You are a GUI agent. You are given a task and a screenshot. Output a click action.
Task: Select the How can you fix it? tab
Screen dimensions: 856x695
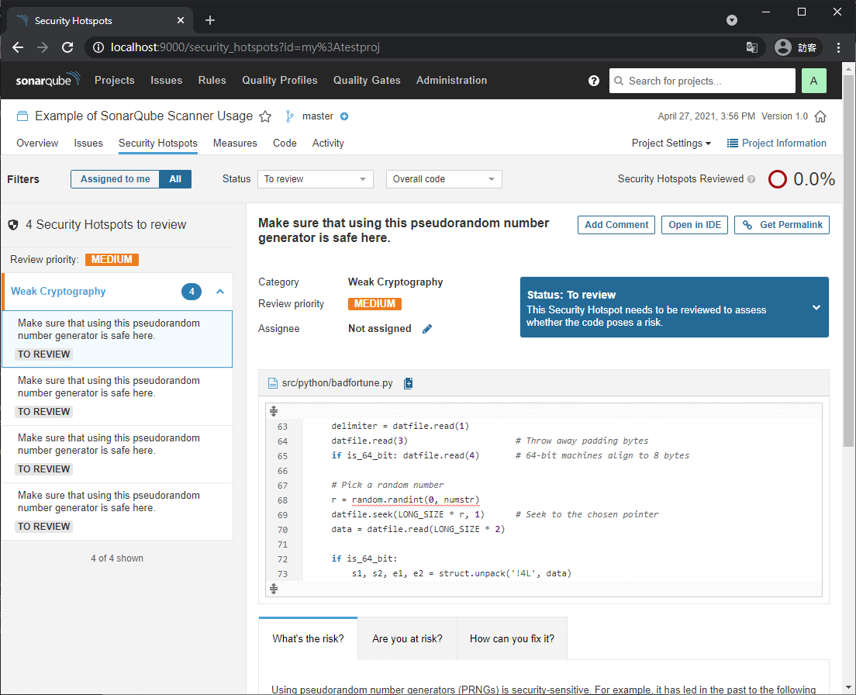tap(512, 639)
